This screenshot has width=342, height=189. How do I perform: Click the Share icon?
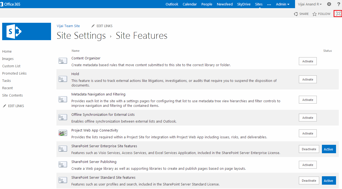[296, 14]
